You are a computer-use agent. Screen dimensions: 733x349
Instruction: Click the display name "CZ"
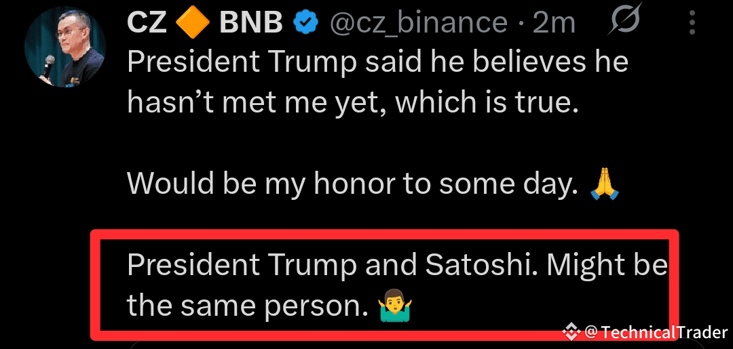(147, 23)
